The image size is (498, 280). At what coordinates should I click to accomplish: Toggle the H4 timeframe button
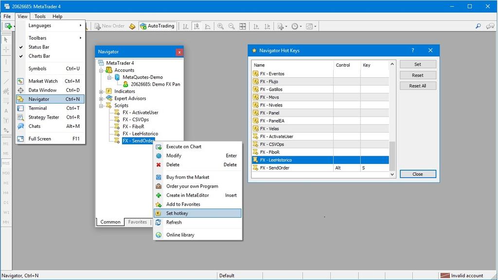point(6,192)
